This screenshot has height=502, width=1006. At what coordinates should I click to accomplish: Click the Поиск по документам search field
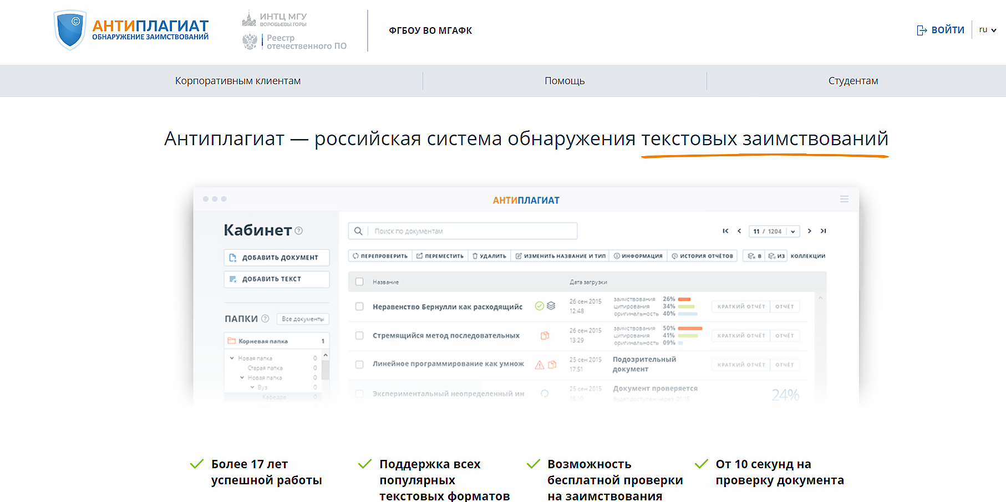click(463, 231)
